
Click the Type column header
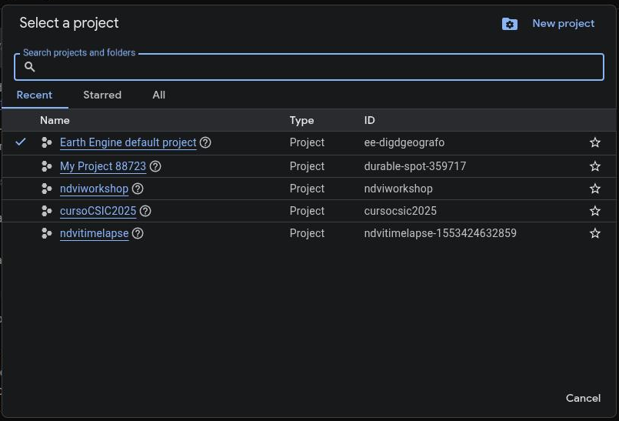pos(301,120)
